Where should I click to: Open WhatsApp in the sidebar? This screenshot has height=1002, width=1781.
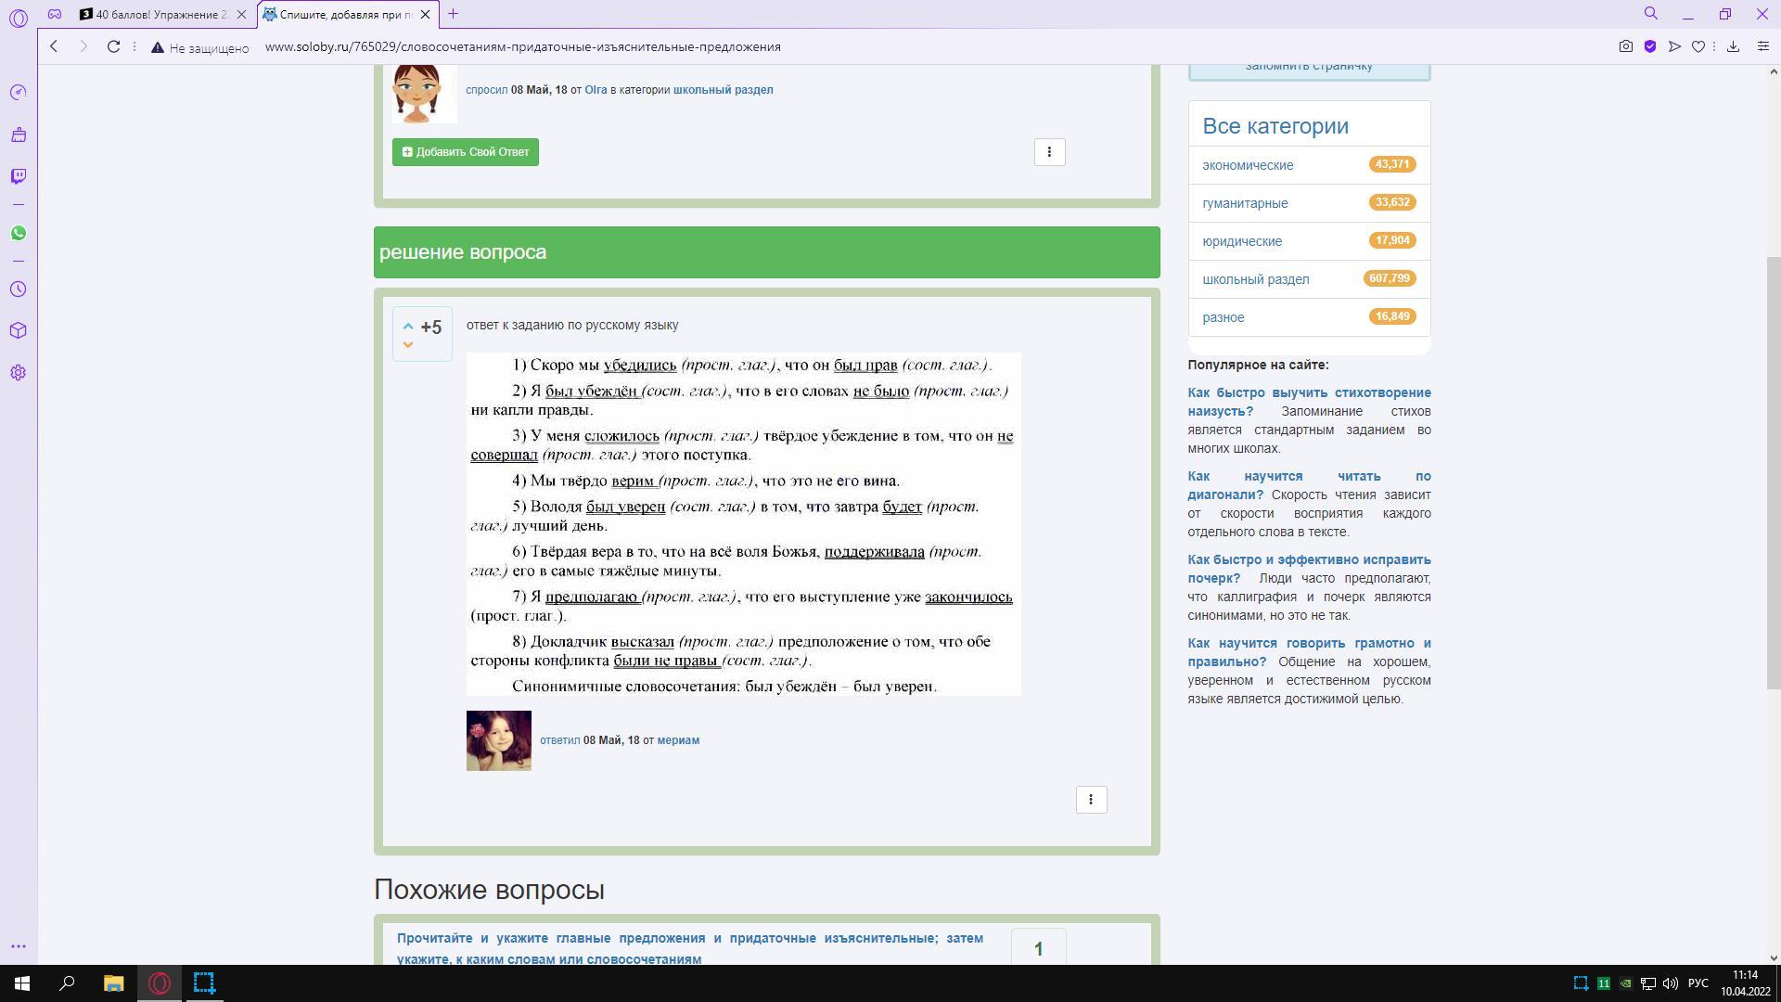[19, 233]
